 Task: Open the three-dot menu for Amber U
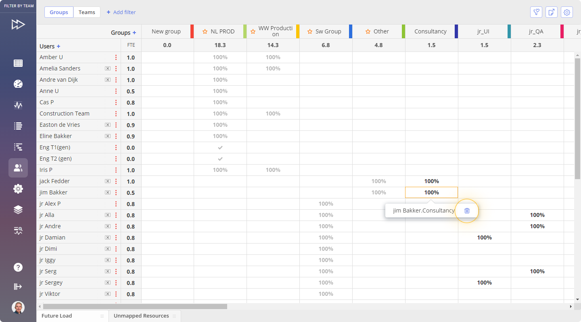(x=116, y=57)
